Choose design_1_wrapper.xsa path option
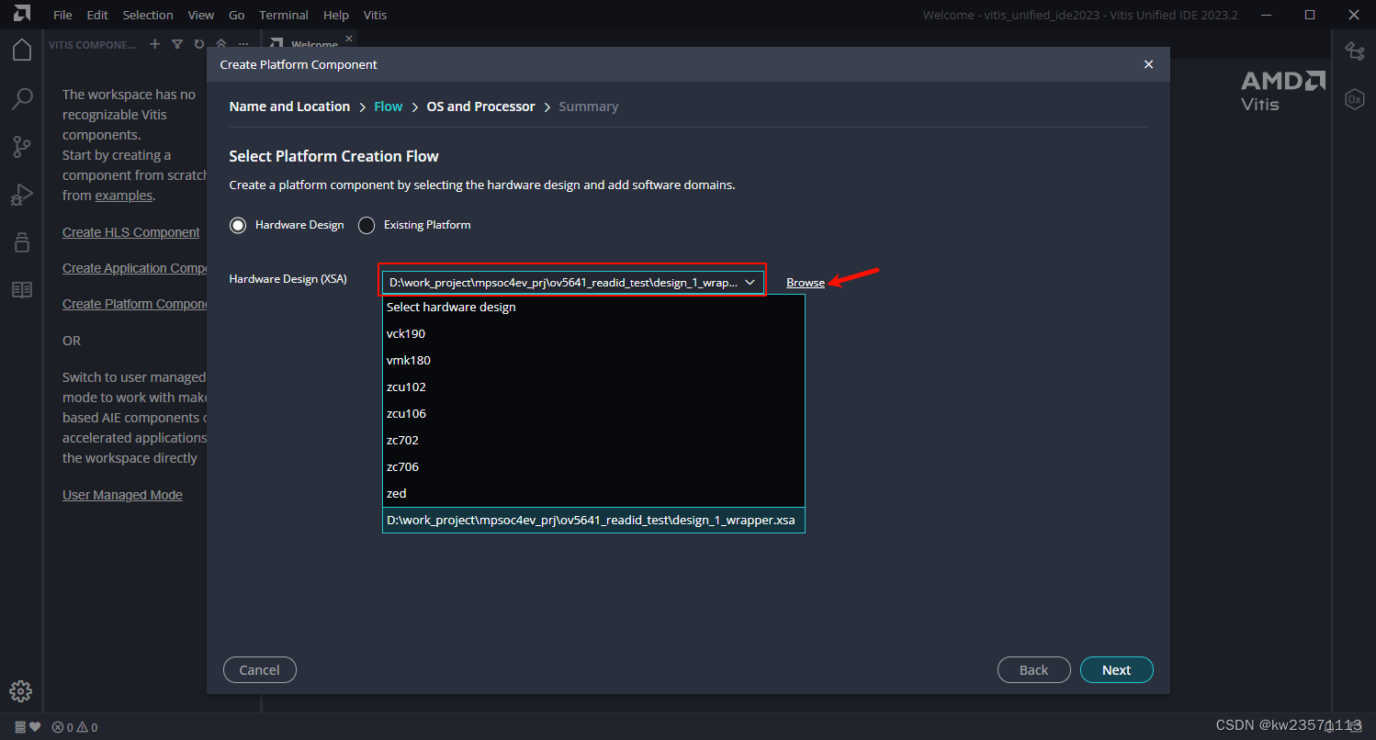 (593, 520)
